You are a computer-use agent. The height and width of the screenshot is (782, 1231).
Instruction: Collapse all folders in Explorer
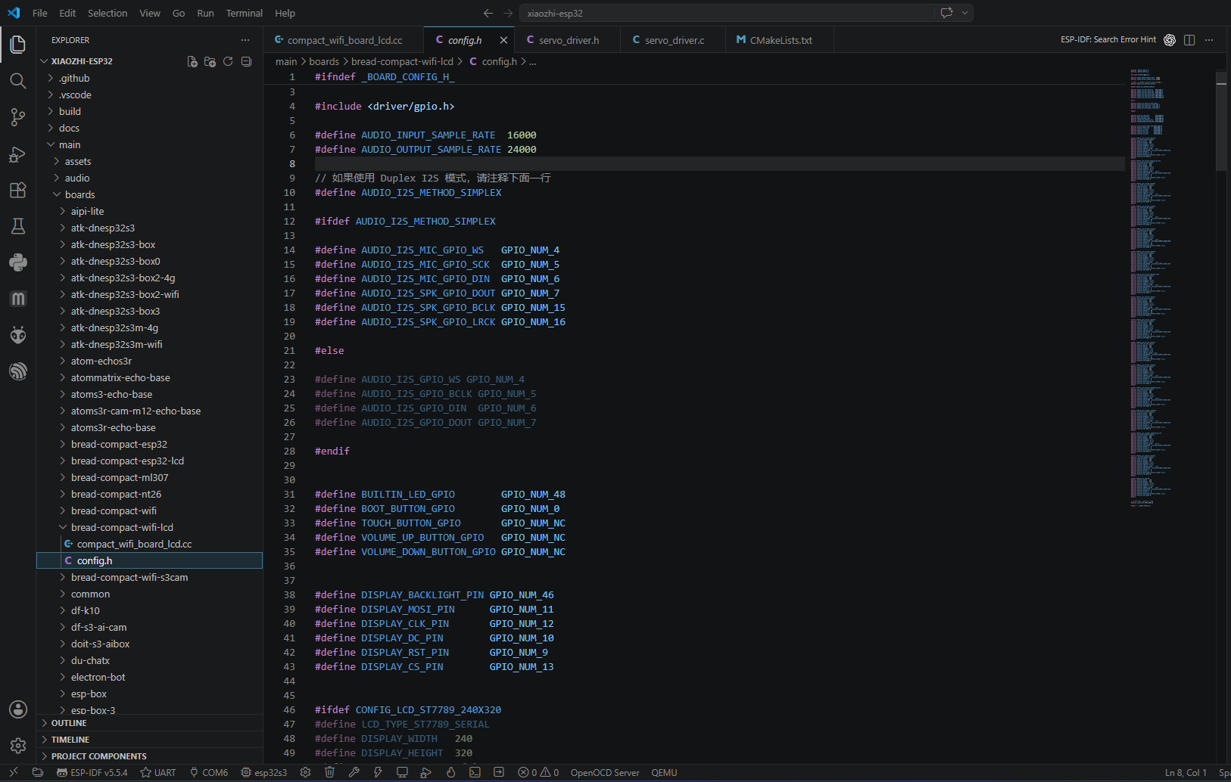[x=246, y=61]
